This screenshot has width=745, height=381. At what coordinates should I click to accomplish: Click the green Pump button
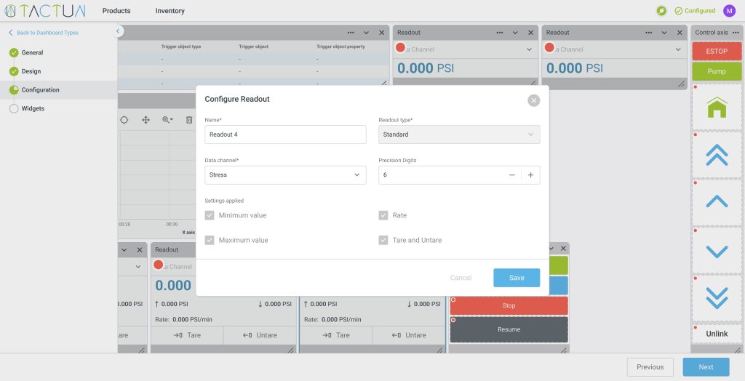[x=717, y=71]
